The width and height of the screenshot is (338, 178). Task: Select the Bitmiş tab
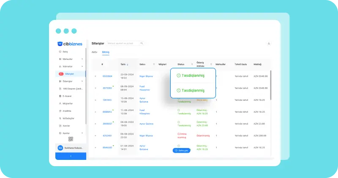[106, 52]
